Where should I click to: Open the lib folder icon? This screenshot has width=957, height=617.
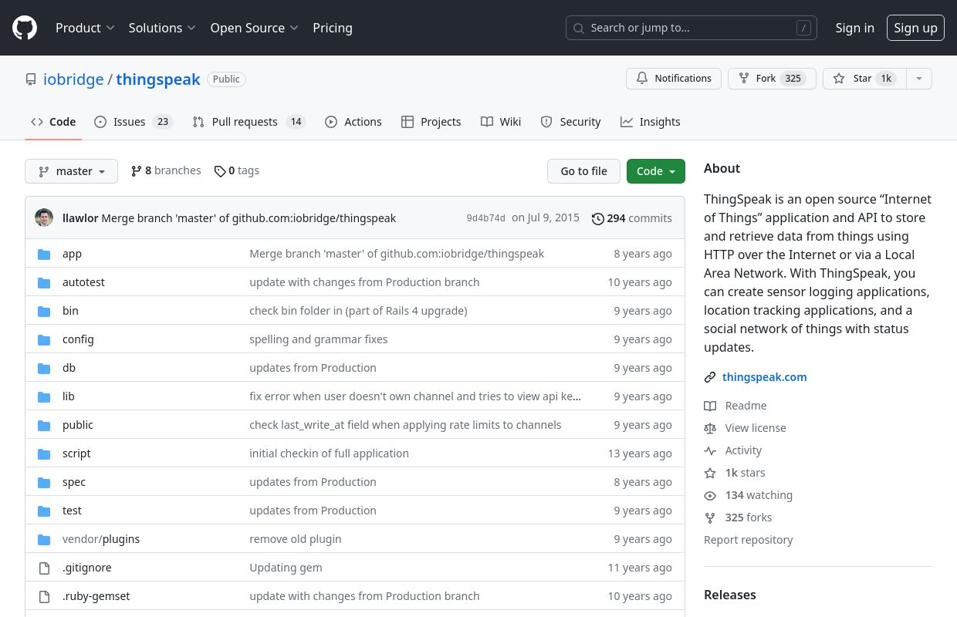(x=44, y=396)
